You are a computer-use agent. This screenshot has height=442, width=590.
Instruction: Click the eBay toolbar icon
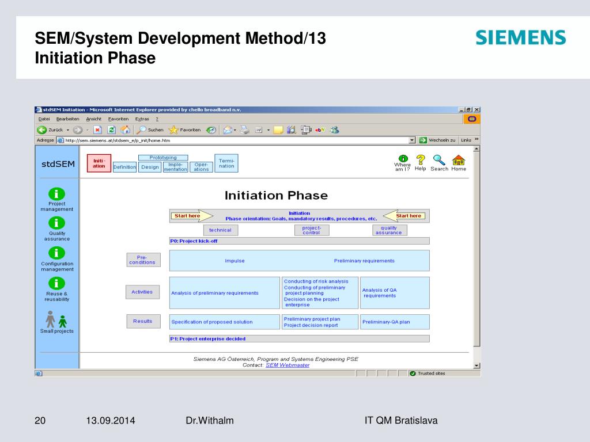320,130
